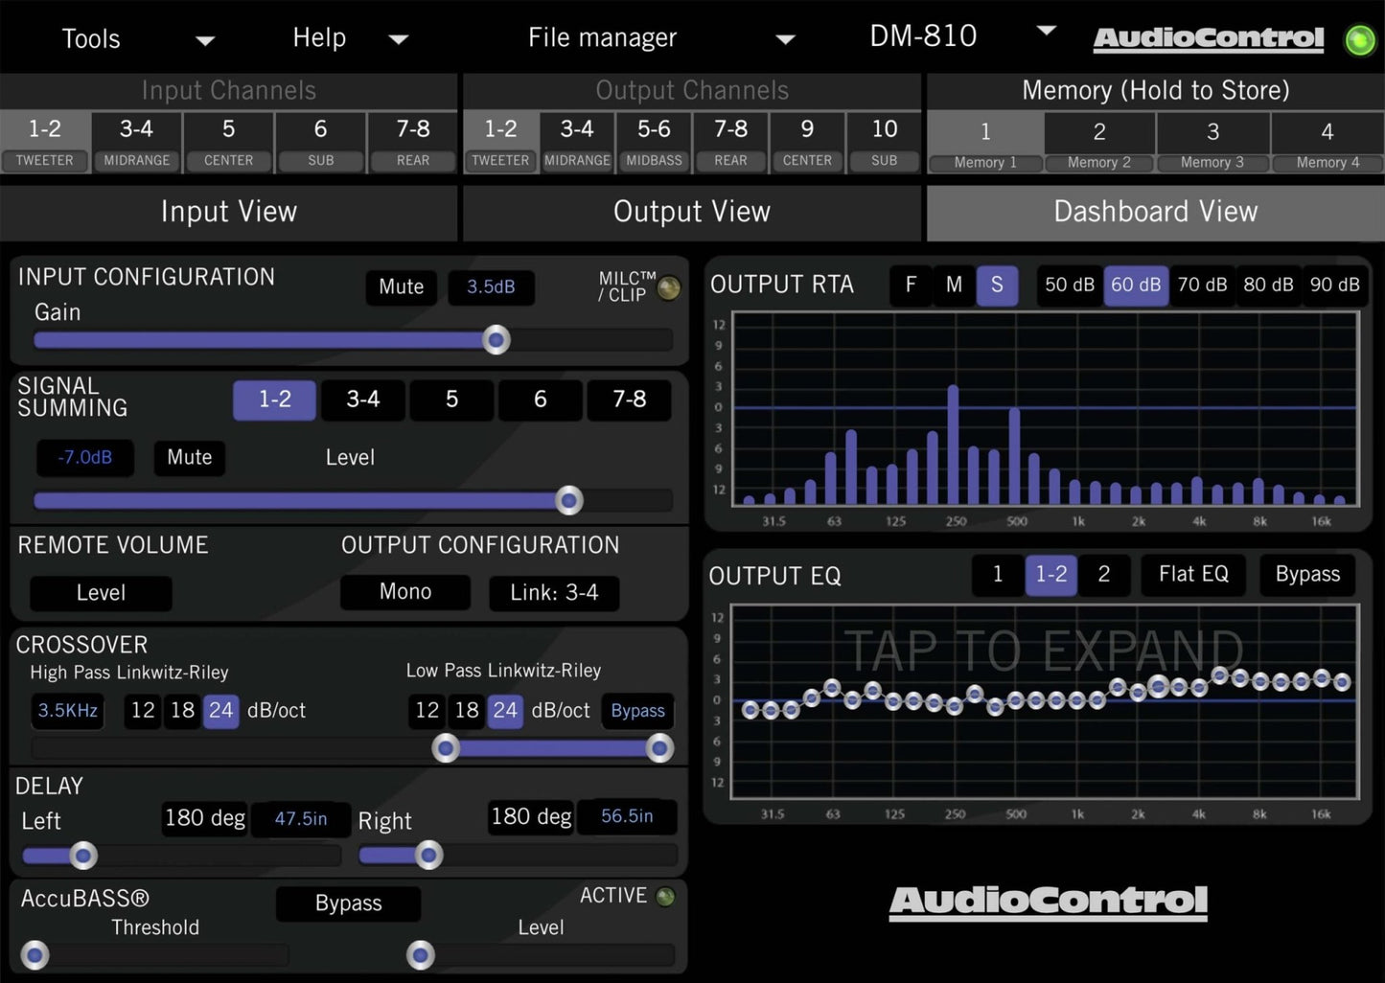The height and width of the screenshot is (983, 1385).
Task: Select the 60 dB range for Output RTA
Action: tap(1136, 285)
